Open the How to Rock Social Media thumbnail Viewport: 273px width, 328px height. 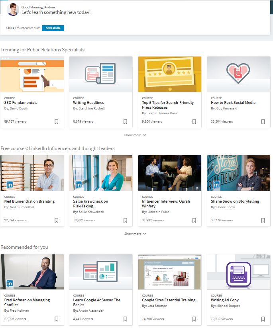[239, 74]
